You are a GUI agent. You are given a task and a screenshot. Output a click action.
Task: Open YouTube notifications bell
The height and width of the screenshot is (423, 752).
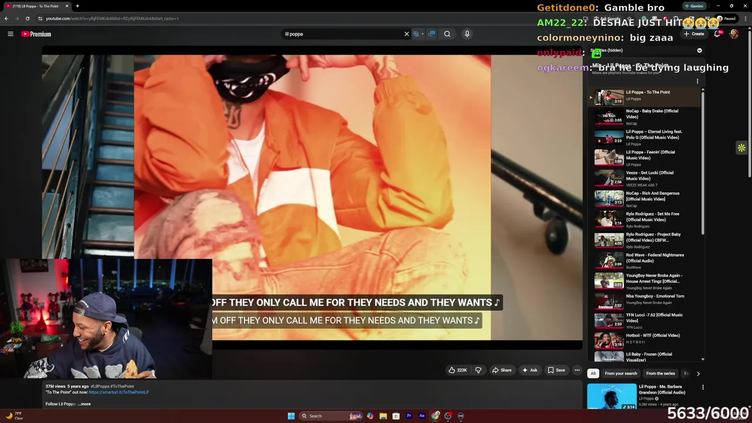click(717, 34)
